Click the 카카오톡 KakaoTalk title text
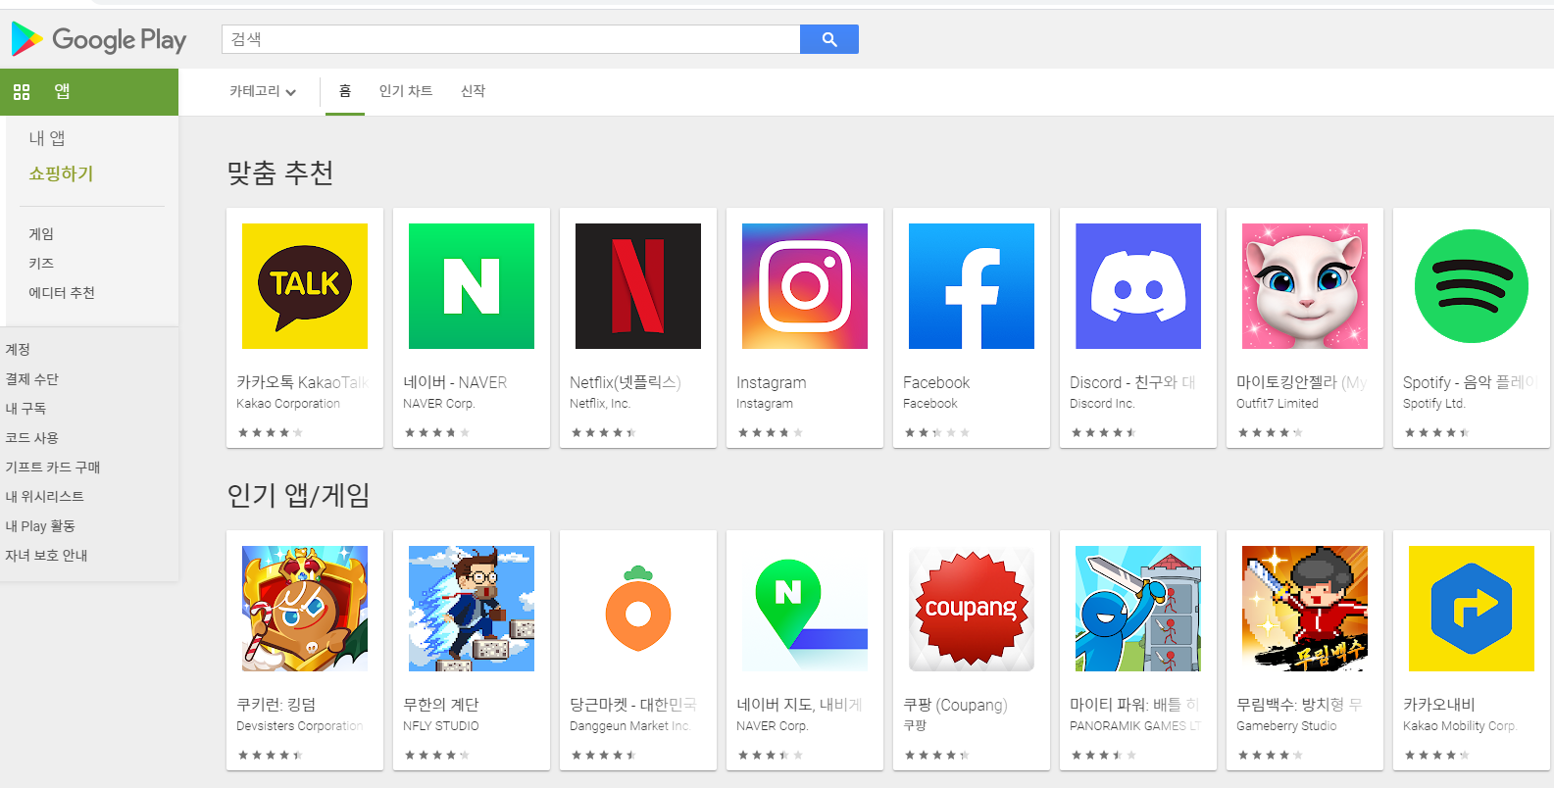The width and height of the screenshot is (1554, 788). (303, 382)
